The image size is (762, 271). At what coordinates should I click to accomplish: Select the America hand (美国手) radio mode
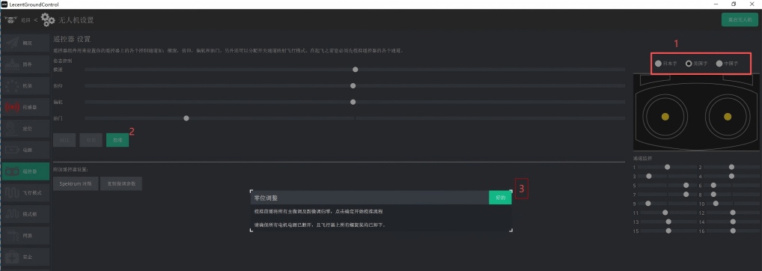point(696,64)
